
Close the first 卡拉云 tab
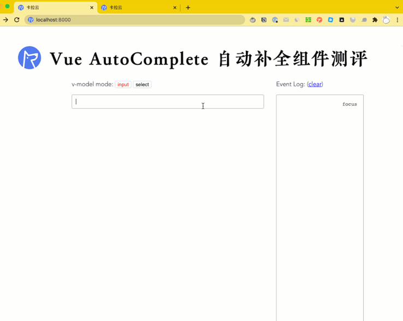(92, 8)
